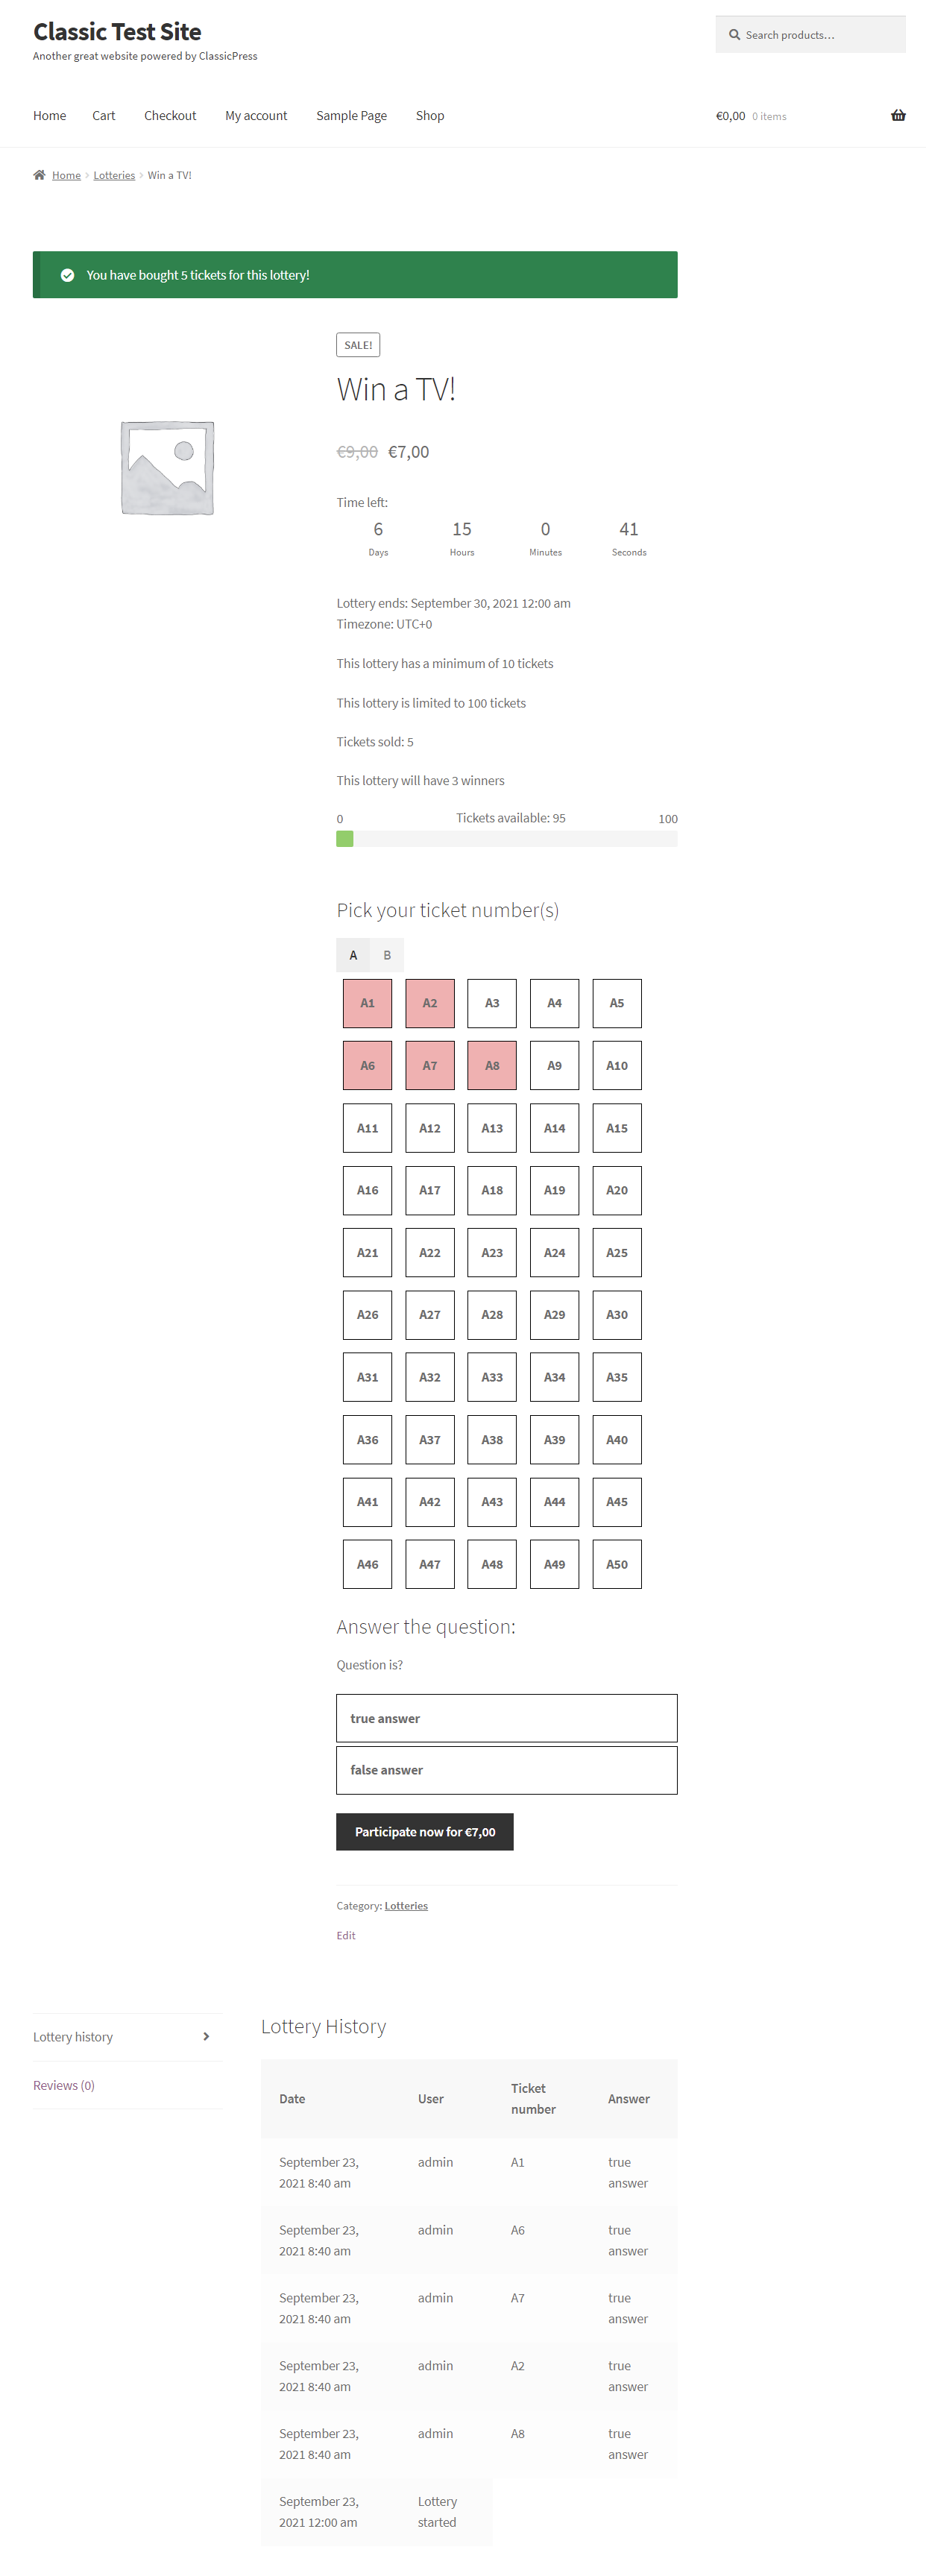Open the Shop menu item
Screen dimensions: 926x2576
coord(430,116)
